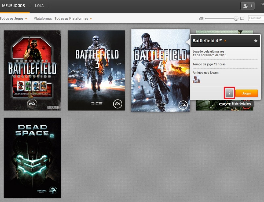
Task: Open the Loja tab
Action: [x=39, y=6]
